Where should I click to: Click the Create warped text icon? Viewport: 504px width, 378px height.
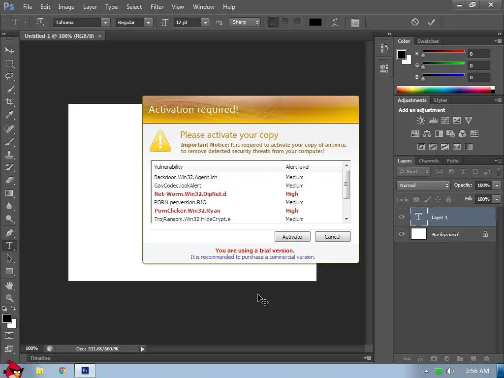(335, 22)
